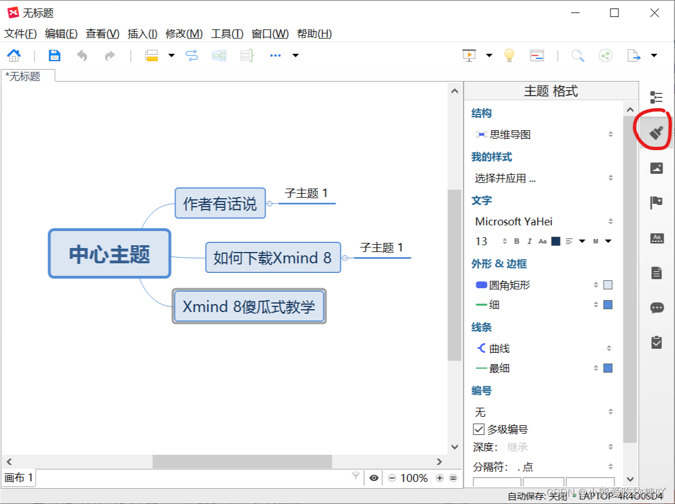This screenshot has height=504, width=675.
Task: Open the Markers flag panel
Action: (x=656, y=202)
